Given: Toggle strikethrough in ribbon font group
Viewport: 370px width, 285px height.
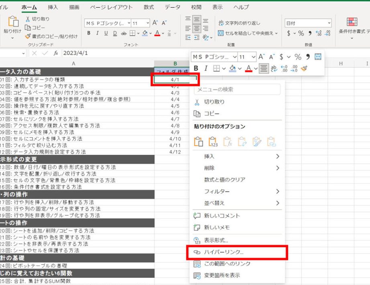Looking at the screenshot, I should coord(124,33).
